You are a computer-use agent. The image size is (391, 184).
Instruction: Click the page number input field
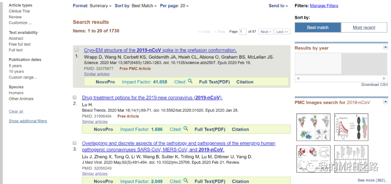pyautogui.click(x=243, y=32)
